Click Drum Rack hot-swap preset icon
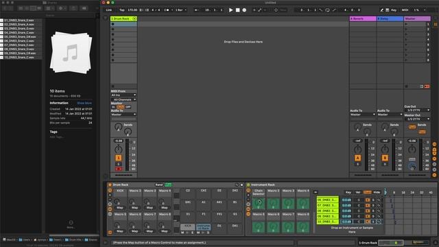 237,185
